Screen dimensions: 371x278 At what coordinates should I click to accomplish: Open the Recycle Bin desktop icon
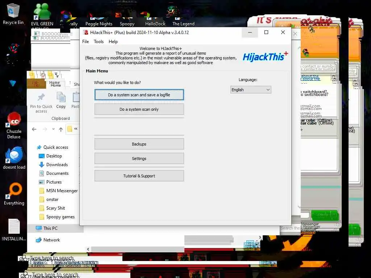(x=13, y=14)
